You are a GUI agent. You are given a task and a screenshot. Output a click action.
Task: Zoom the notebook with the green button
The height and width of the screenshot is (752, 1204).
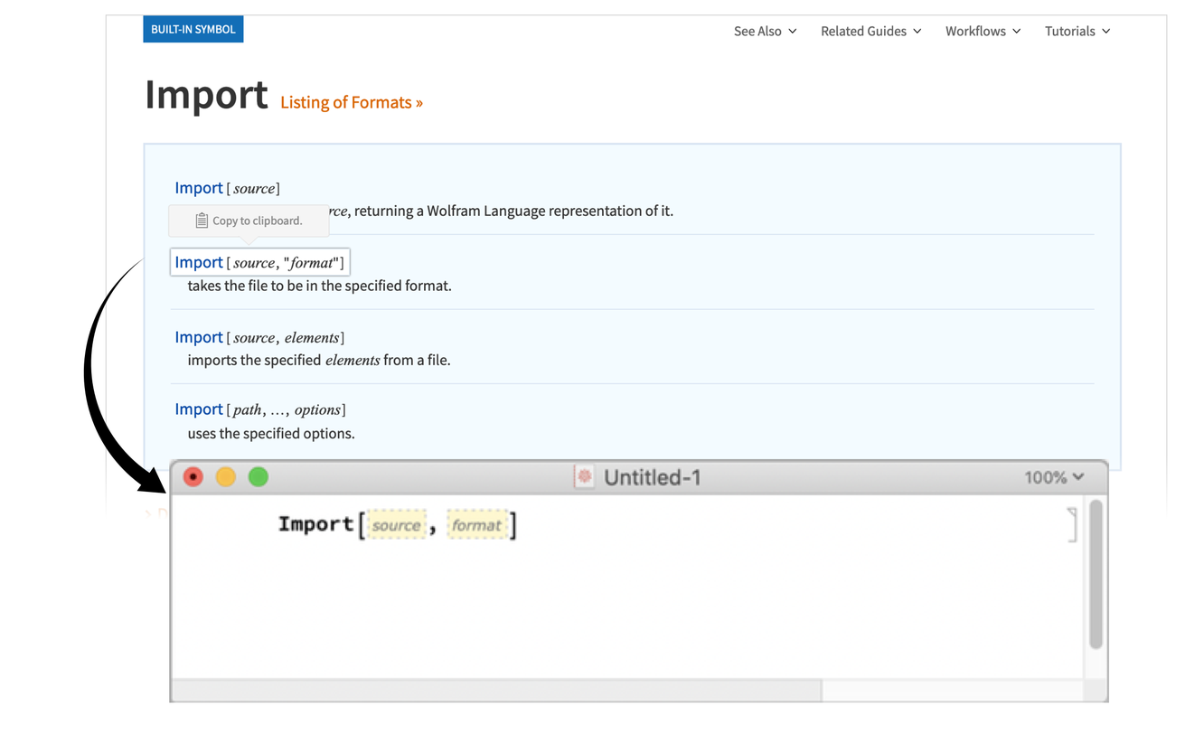(259, 477)
